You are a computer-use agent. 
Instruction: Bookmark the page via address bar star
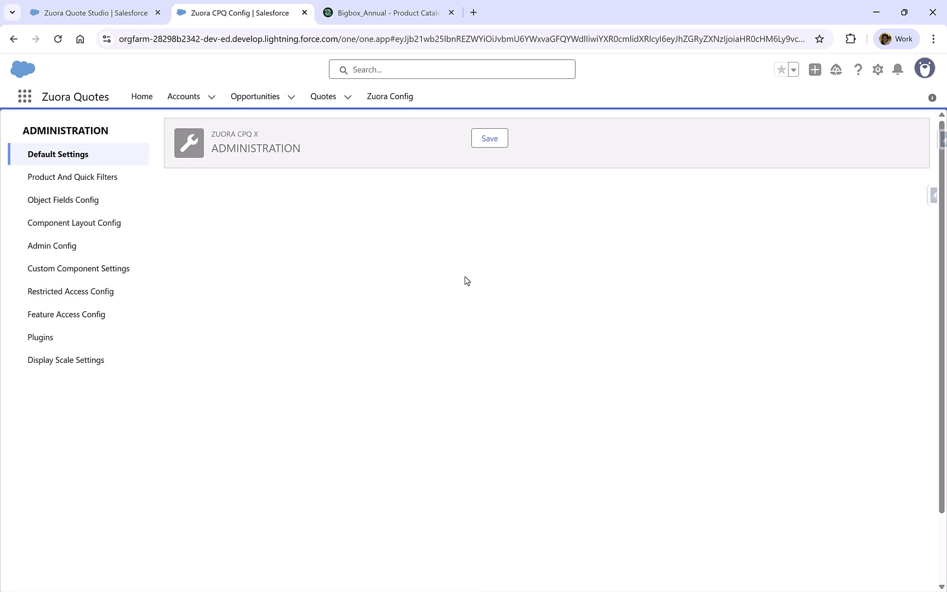click(820, 39)
